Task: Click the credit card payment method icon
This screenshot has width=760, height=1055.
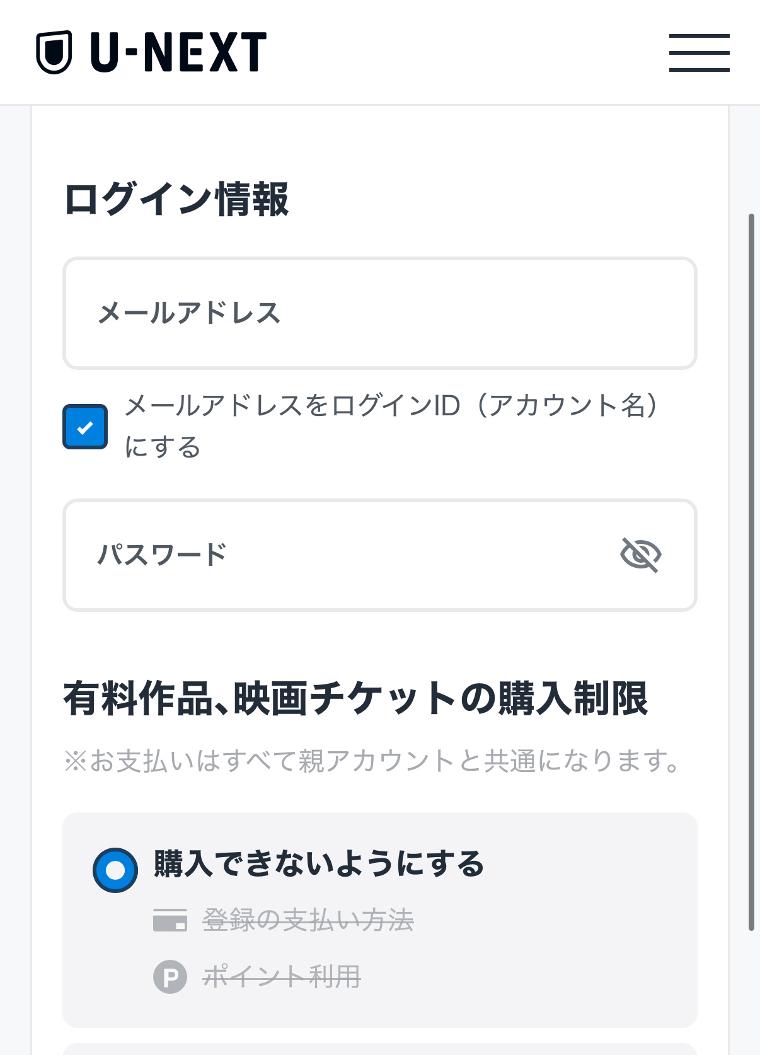Action: [170, 920]
